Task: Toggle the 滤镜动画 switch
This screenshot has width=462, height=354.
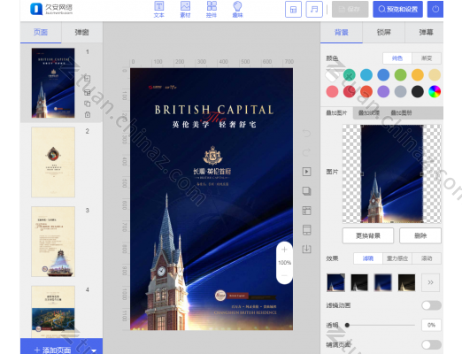Action: coord(431,305)
